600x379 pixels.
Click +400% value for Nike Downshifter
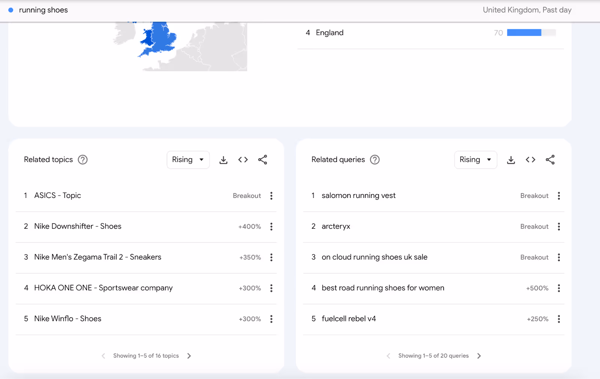250,226
